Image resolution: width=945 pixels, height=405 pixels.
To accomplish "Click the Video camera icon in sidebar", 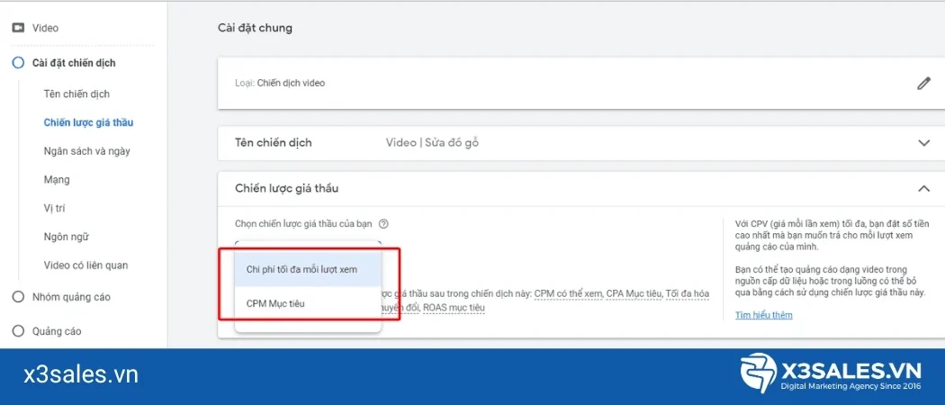I will tap(19, 28).
